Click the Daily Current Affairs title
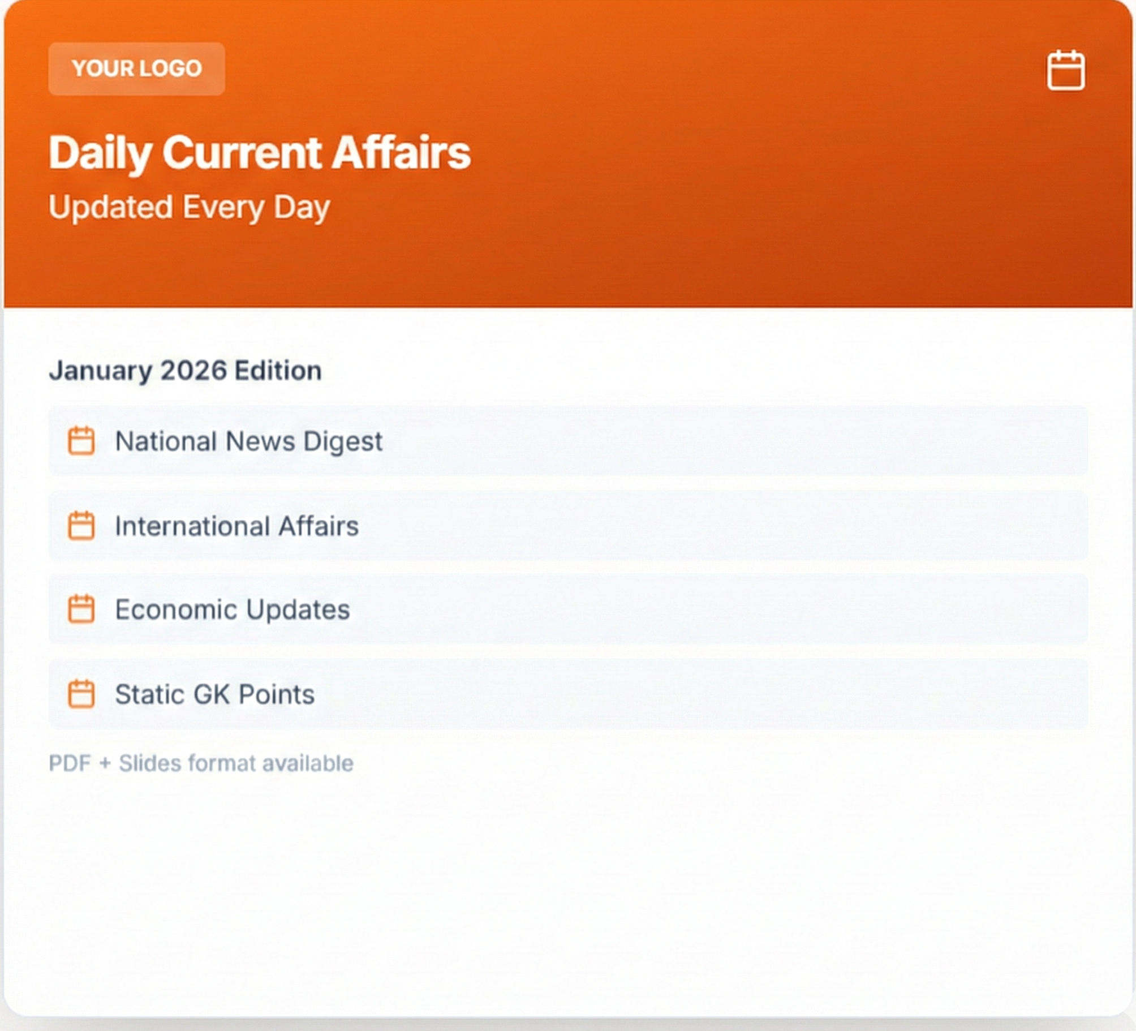Image resolution: width=1136 pixels, height=1031 pixels. [259, 153]
